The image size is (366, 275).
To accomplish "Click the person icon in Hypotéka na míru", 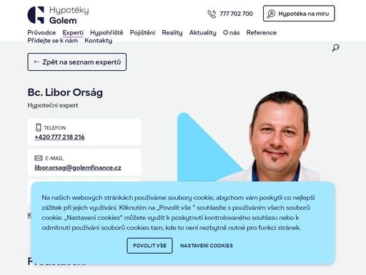I will tap(271, 14).
